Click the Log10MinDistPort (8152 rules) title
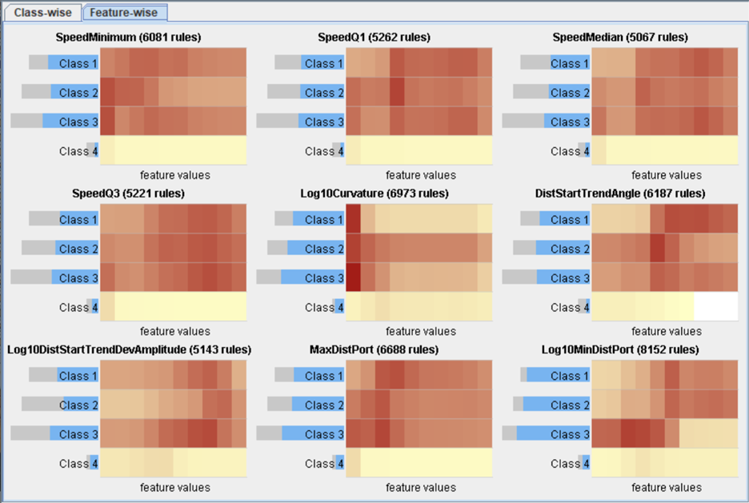Image resolution: width=749 pixels, height=503 pixels. (x=620, y=349)
